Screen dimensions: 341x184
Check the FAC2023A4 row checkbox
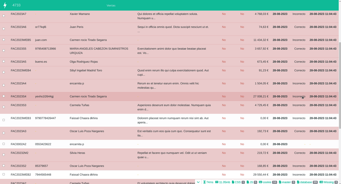(3, 85)
